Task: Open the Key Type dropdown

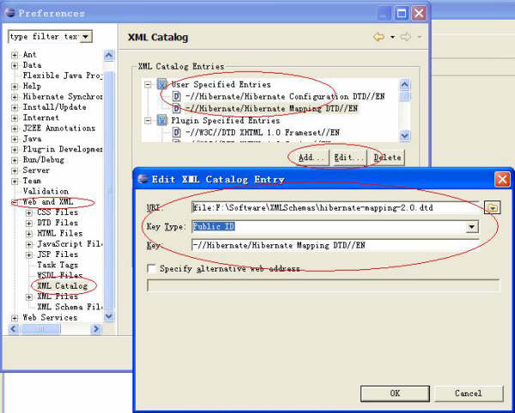Action: point(471,227)
